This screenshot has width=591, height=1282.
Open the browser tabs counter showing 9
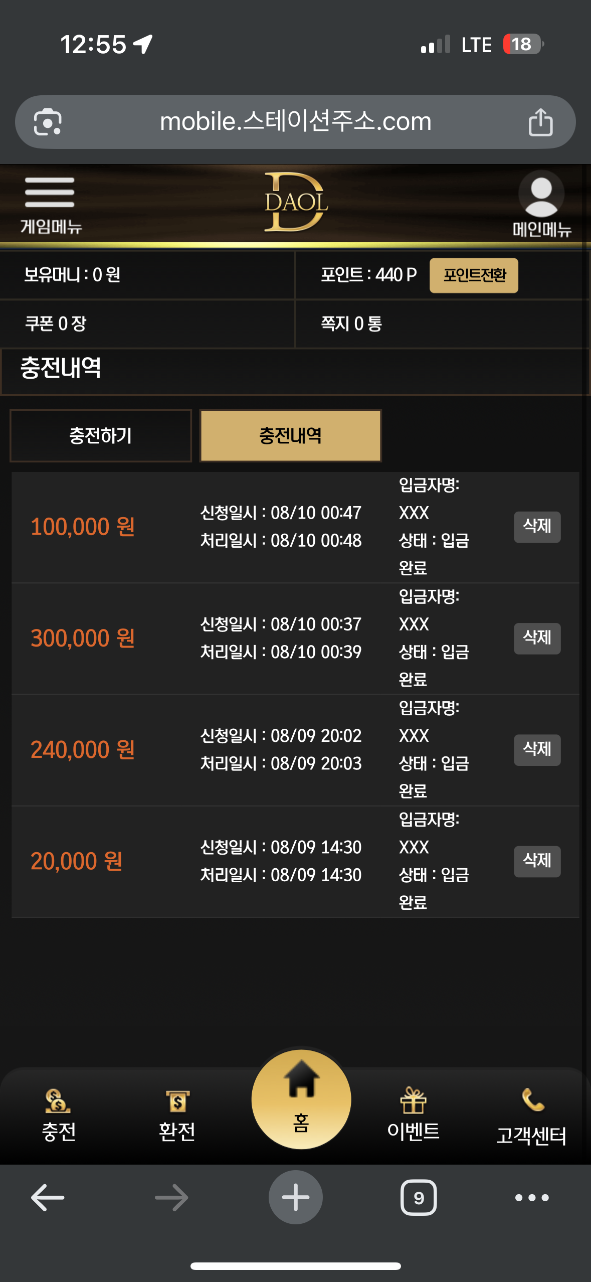point(419,1198)
